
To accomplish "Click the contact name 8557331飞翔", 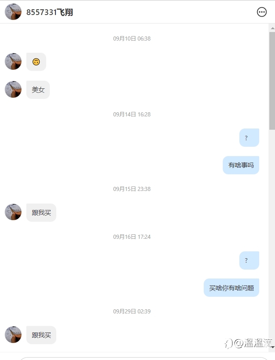I will 49,12.
